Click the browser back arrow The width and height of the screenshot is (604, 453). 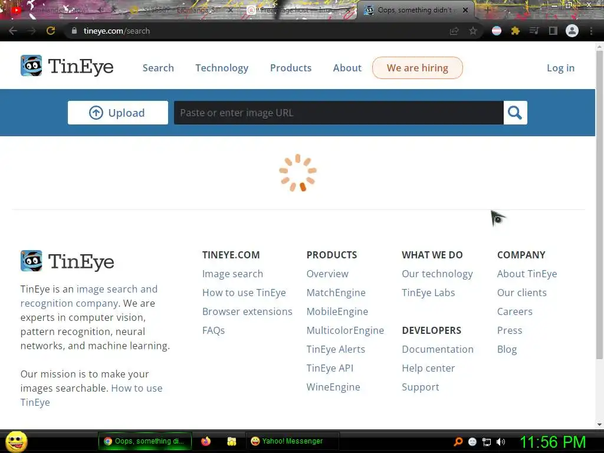point(13,31)
